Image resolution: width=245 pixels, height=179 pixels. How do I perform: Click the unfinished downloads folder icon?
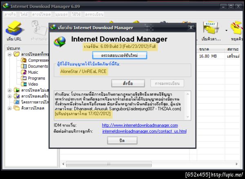point(17,90)
